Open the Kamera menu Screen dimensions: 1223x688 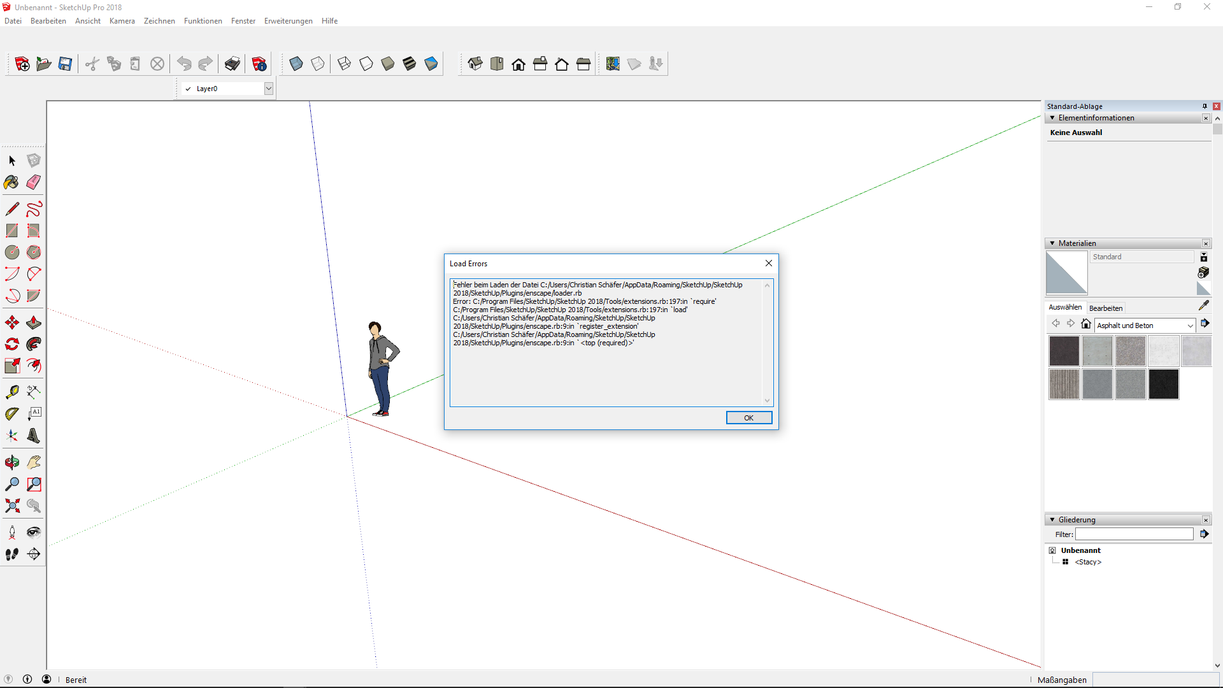coord(122,21)
